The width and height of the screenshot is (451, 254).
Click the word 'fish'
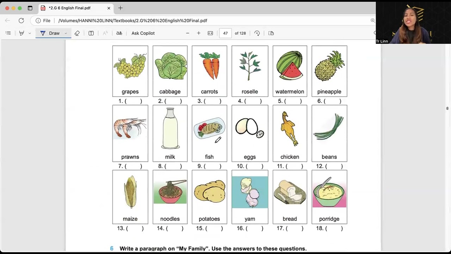point(209,157)
